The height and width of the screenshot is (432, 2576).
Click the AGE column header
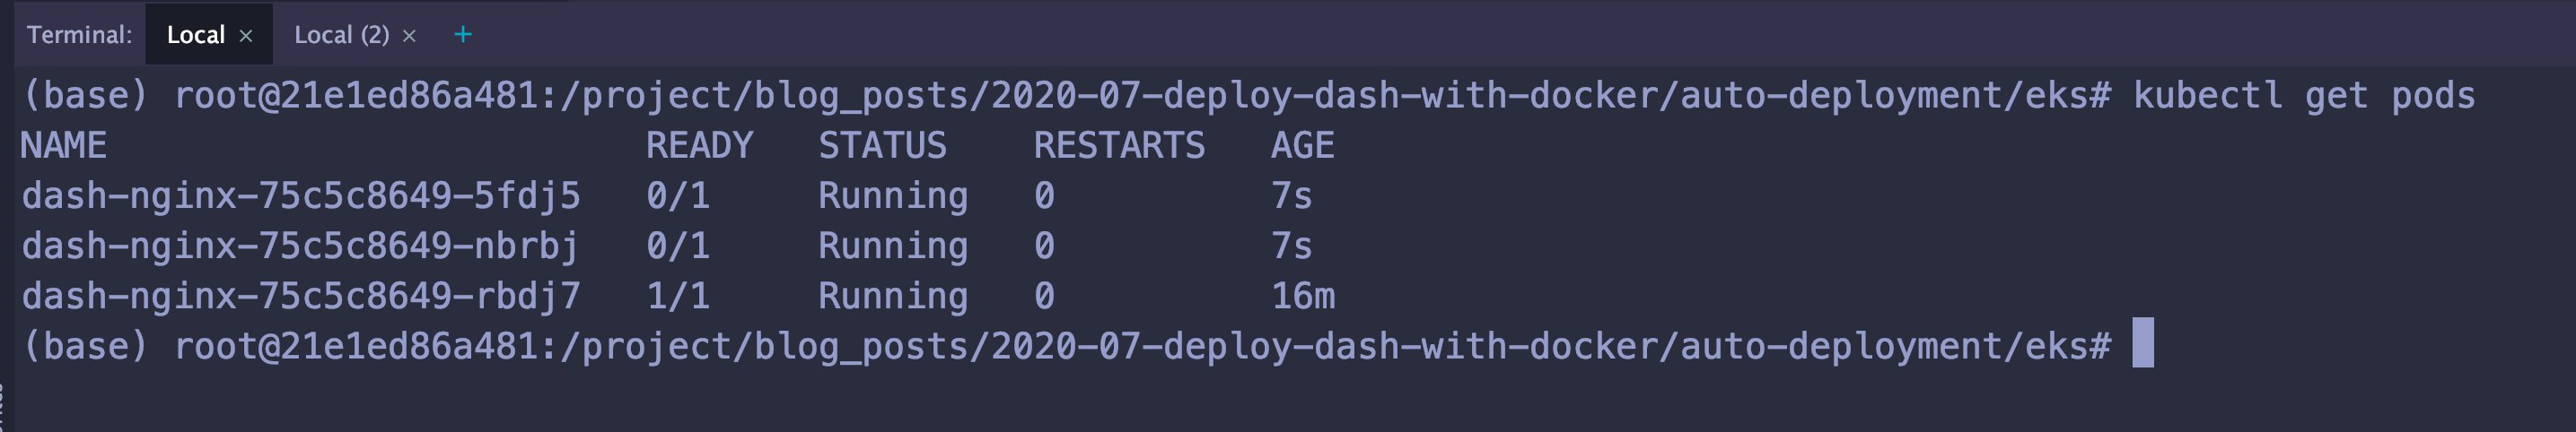pos(1302,147)
